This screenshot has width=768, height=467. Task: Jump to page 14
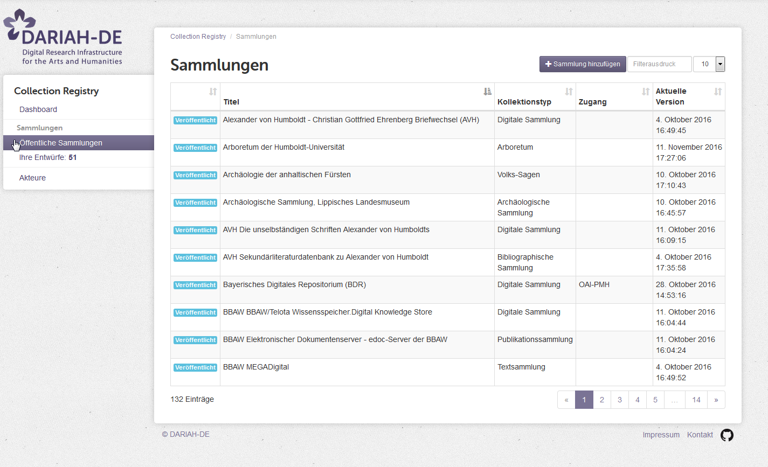[696, 400]
